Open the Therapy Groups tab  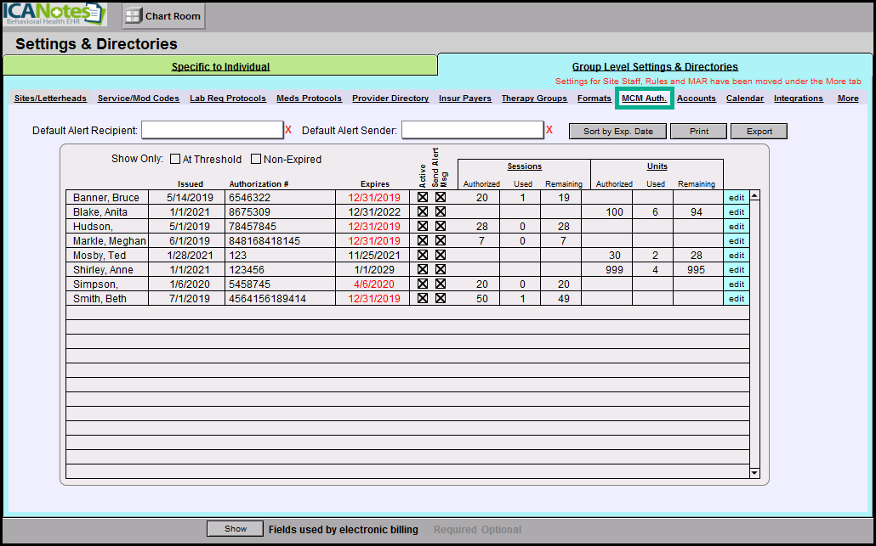[534, 99]
